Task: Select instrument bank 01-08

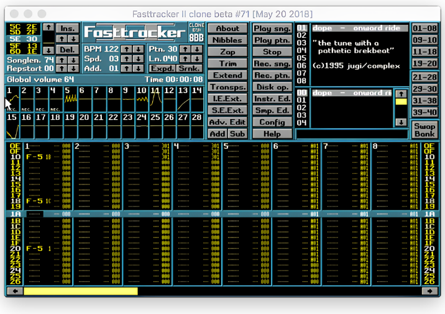Action: [424, 29]
